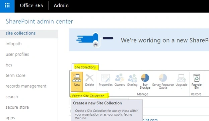This screenshot has height=121, width=209.
Task: Open apps section in sidebar
Action: (x=10, y=118)
